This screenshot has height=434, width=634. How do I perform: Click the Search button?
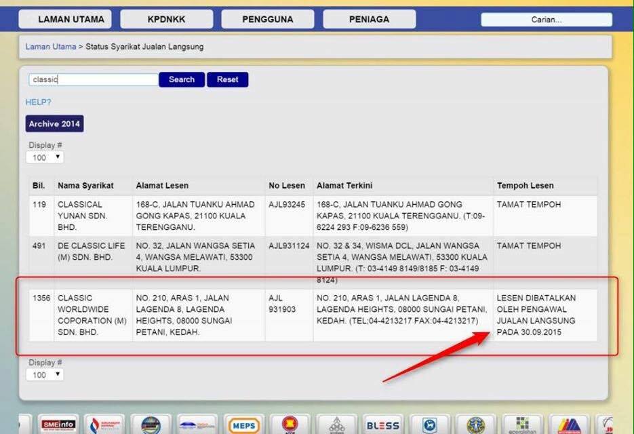click(x=182, y=79)
